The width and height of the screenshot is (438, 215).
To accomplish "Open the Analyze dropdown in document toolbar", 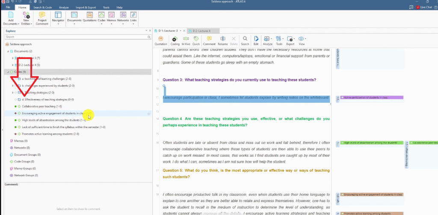I will 268,40.
